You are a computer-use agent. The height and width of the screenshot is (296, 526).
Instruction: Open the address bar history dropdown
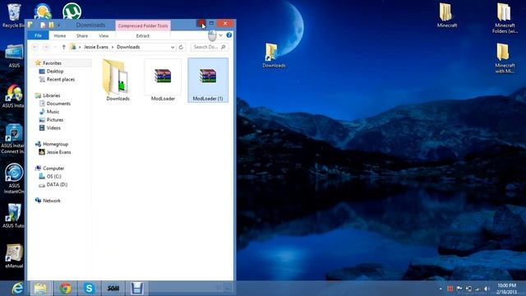(x=173, y=47)
